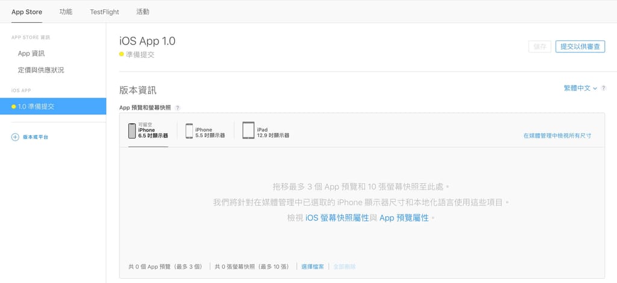The image size is (617, 283).
Task: Select 1.0 準備提交 sidebar item
Action: click(53, 106)
